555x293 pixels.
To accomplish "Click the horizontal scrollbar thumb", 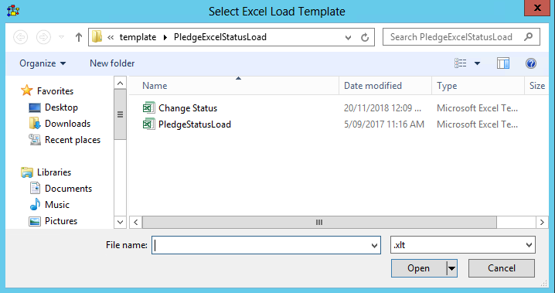I will click(x=319, y=222).
